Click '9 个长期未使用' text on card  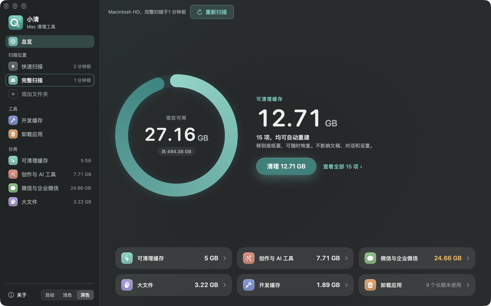[444, 285]
